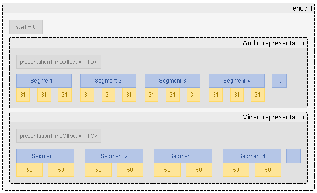317x193 pixels.
Task: Select audio Segment 3 block
Action: (172, 81)
